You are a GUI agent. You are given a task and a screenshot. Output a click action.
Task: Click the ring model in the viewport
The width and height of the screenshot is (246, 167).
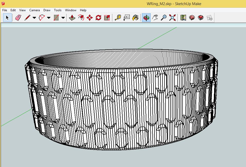[121, 100]
